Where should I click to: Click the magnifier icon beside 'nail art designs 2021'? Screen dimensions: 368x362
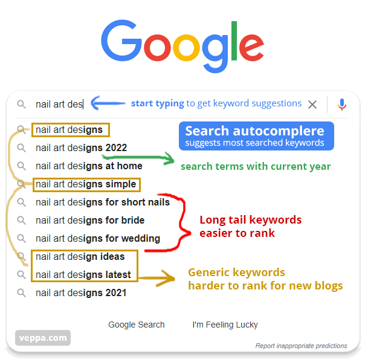(x=22, y=293)
